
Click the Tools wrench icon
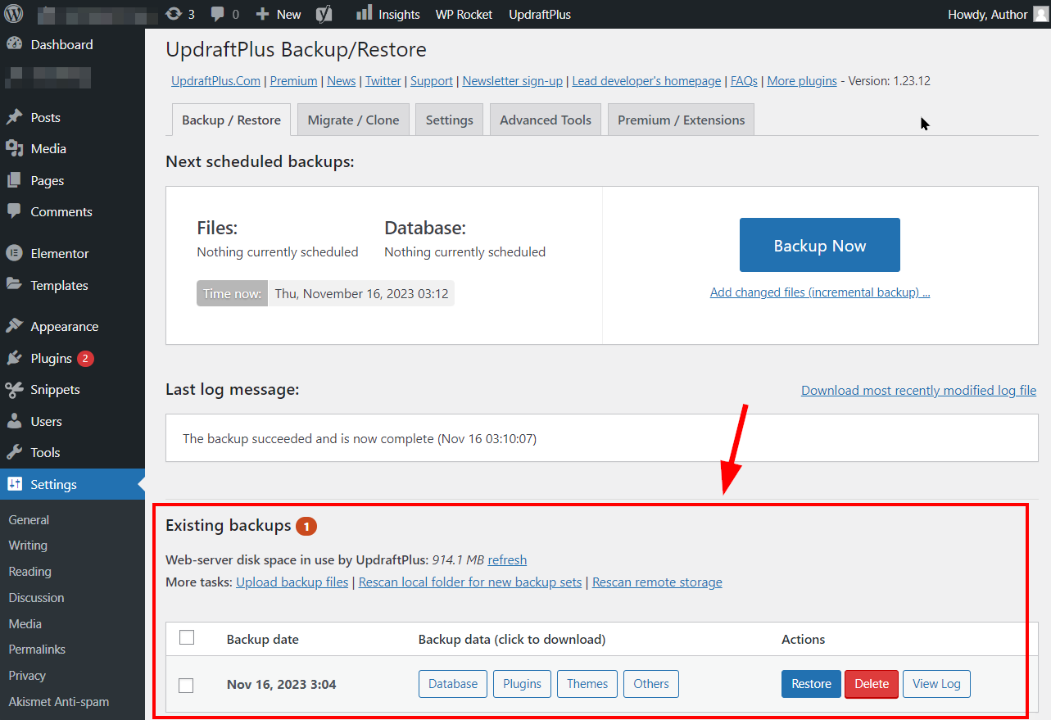tap(15, 452)
